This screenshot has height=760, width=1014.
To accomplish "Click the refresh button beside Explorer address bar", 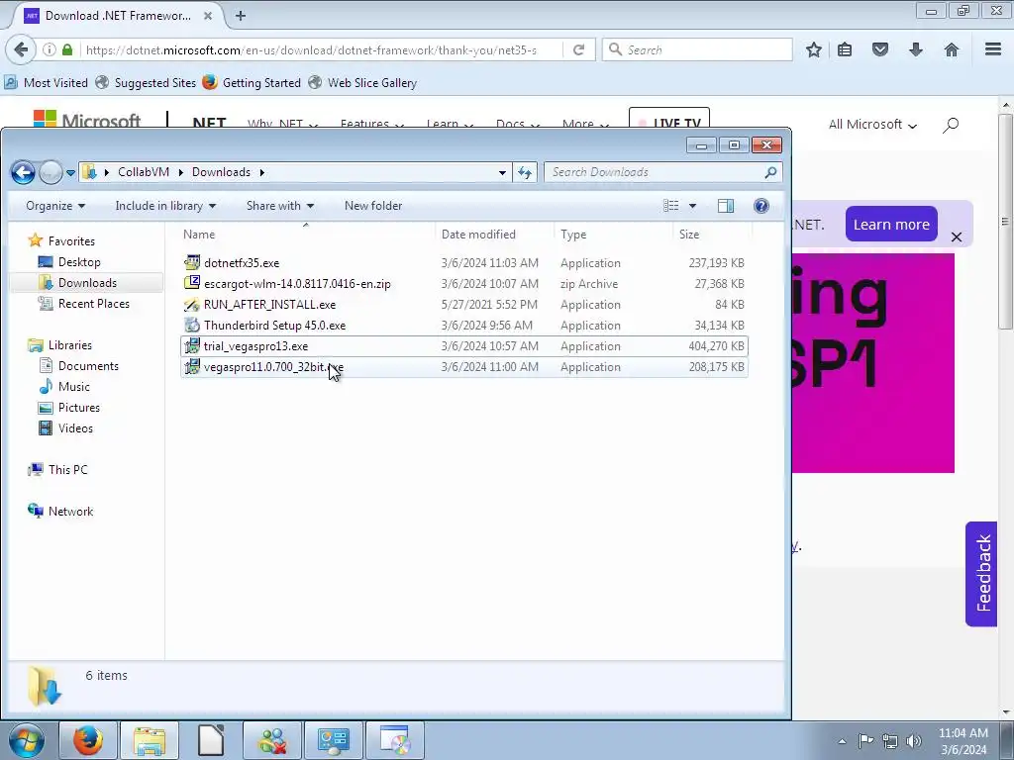I will (x=525, y=172).
